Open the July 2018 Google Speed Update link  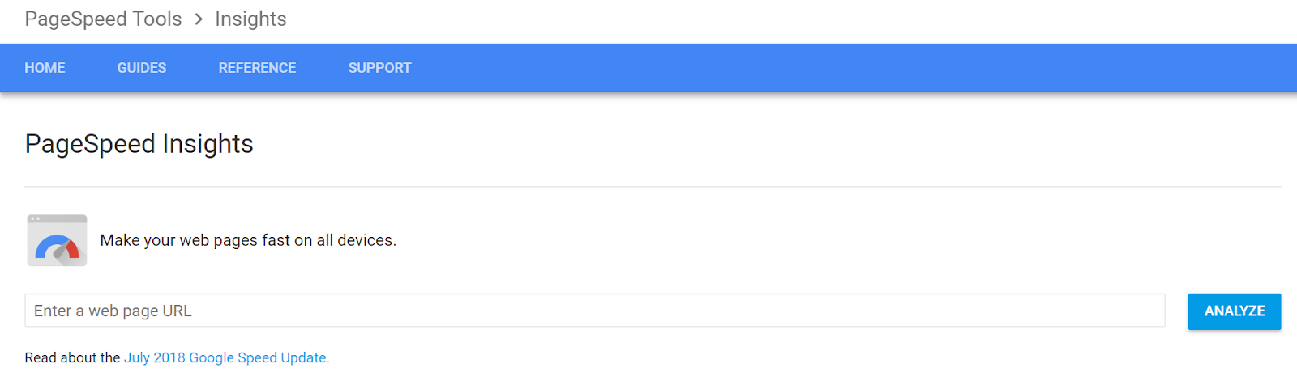click(x=226, y=357)
